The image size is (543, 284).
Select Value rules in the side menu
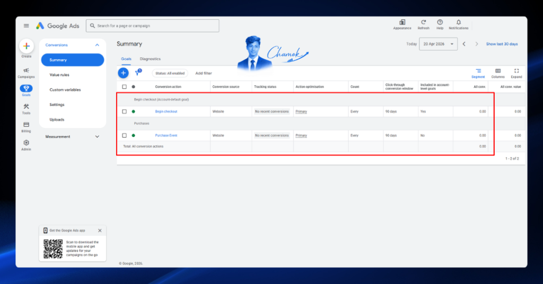tap(59, 75)
